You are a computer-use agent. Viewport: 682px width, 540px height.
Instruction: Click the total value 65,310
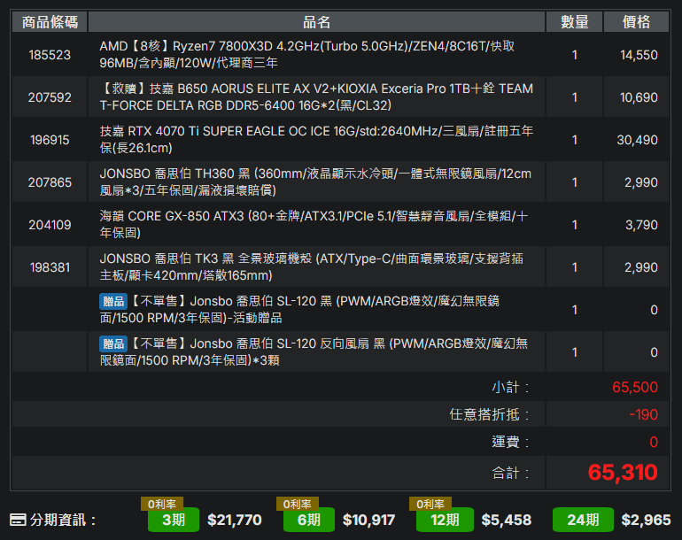tap(623, 472)
